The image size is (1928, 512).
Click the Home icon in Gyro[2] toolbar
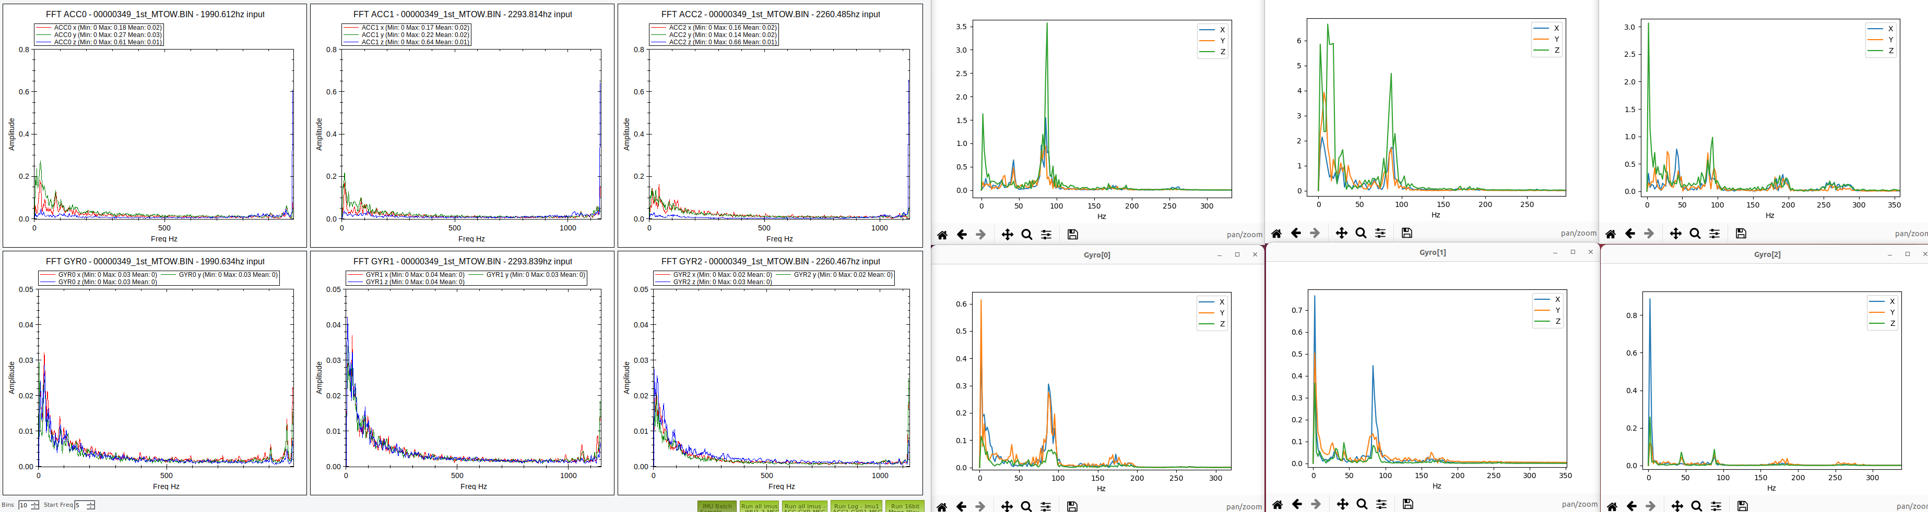point(1613,505)
